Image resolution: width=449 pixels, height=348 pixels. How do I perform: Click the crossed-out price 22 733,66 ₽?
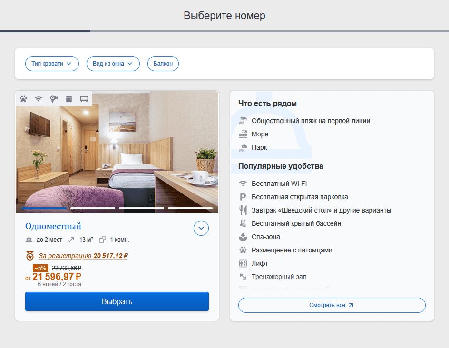coord(67,268)
